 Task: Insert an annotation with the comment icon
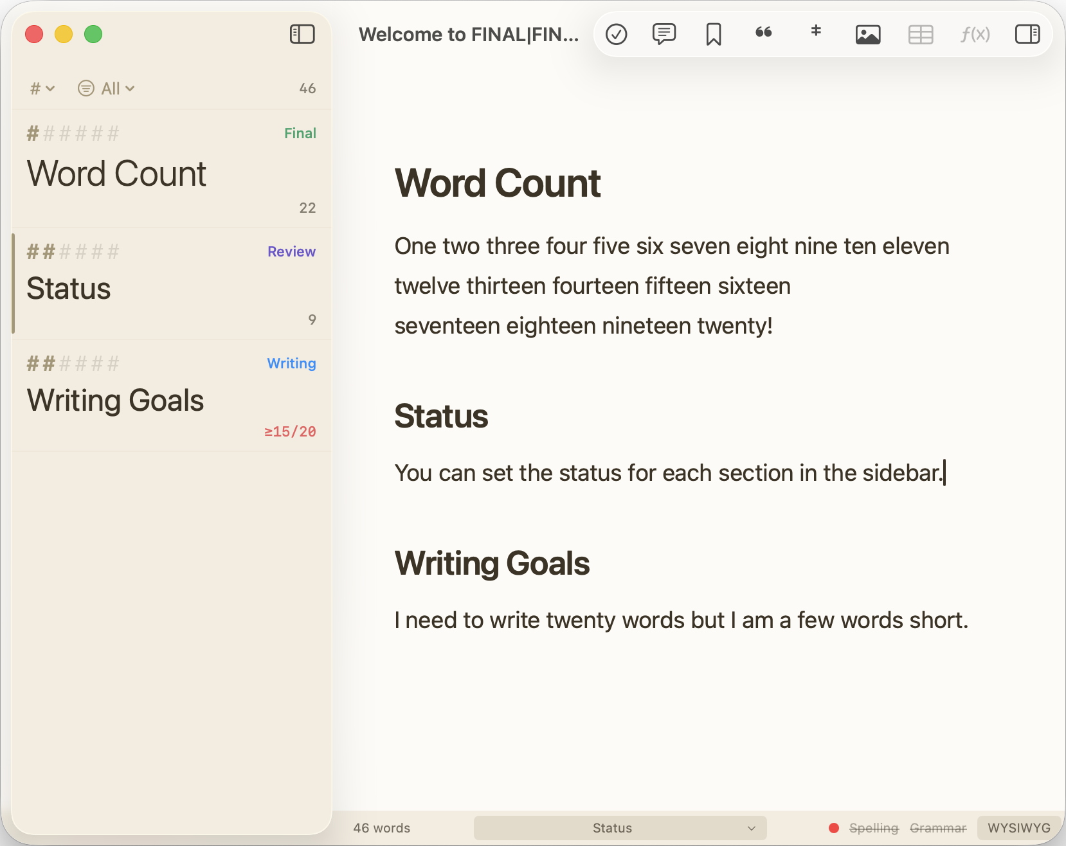(664, 33)
